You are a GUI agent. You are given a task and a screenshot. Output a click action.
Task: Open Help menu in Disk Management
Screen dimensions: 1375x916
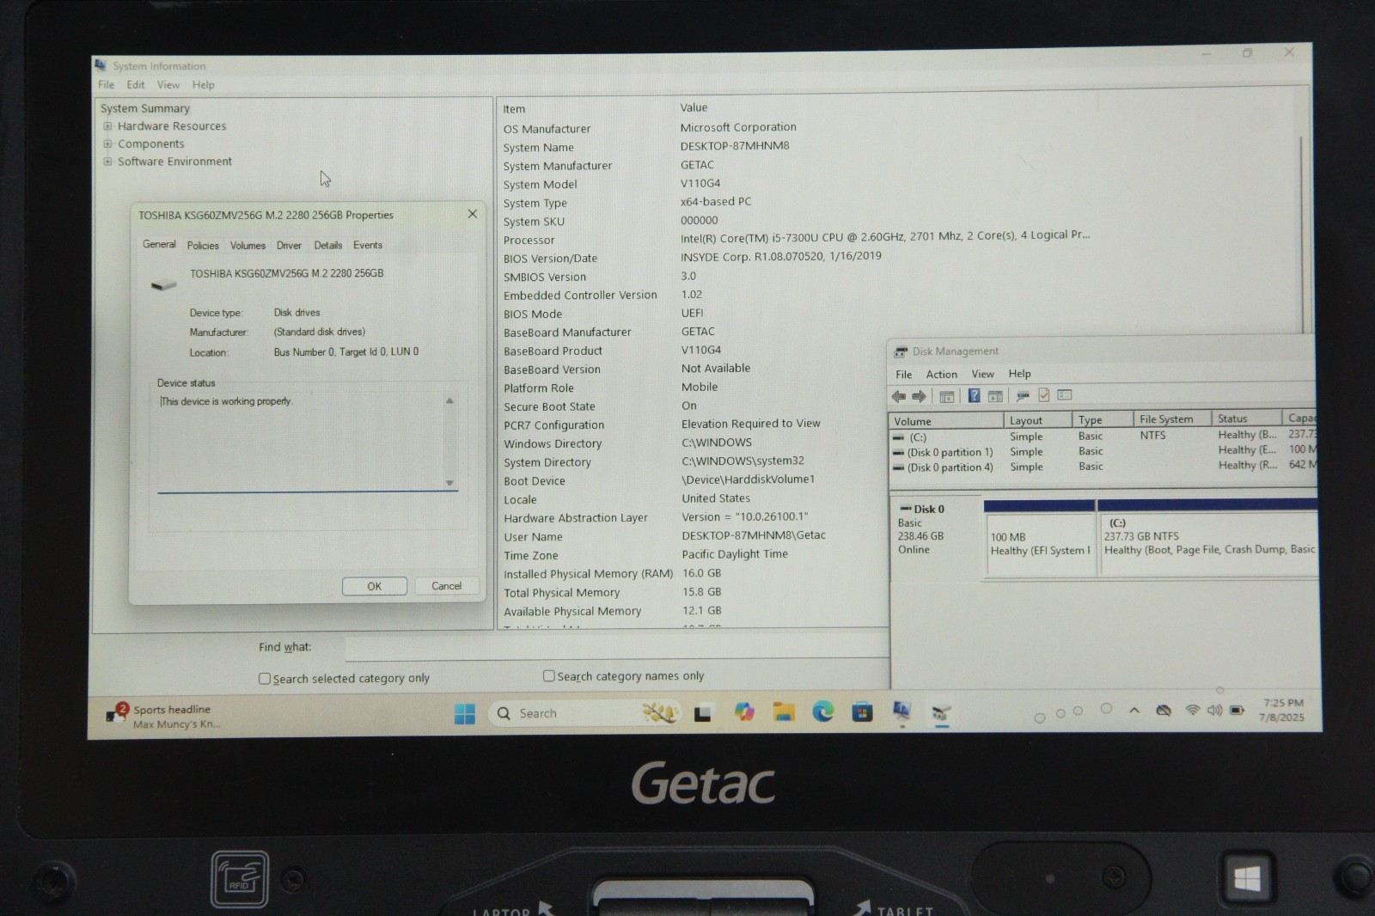pyautogui.click(x=1020, y=374)
